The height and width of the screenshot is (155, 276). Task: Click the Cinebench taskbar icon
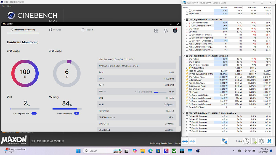click(x=198, y=151)
